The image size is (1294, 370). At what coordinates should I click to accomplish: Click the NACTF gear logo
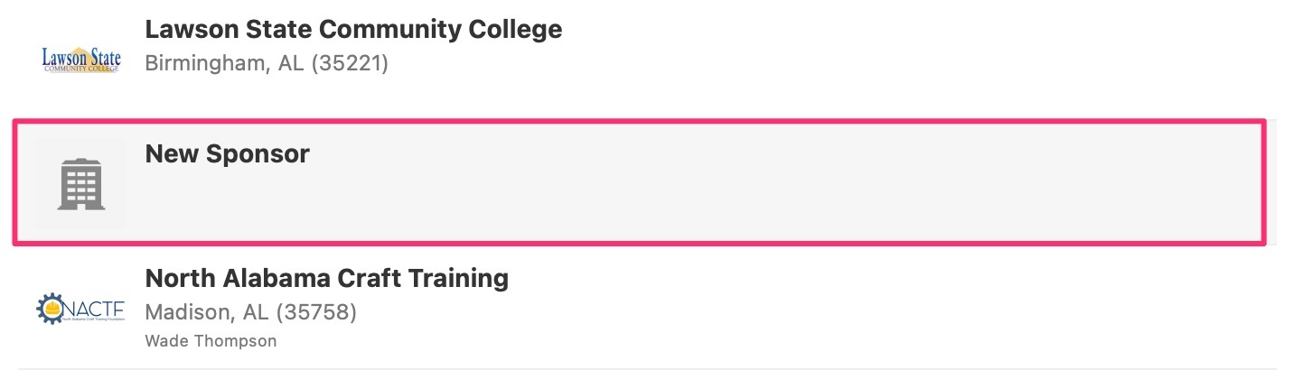tap(81, 308)
